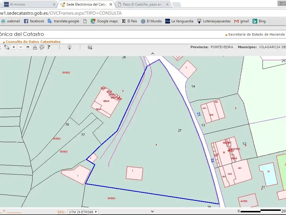Viewport: 286px width, 215px height.
Task: Click the Municipio label
Action: [247, 47]
